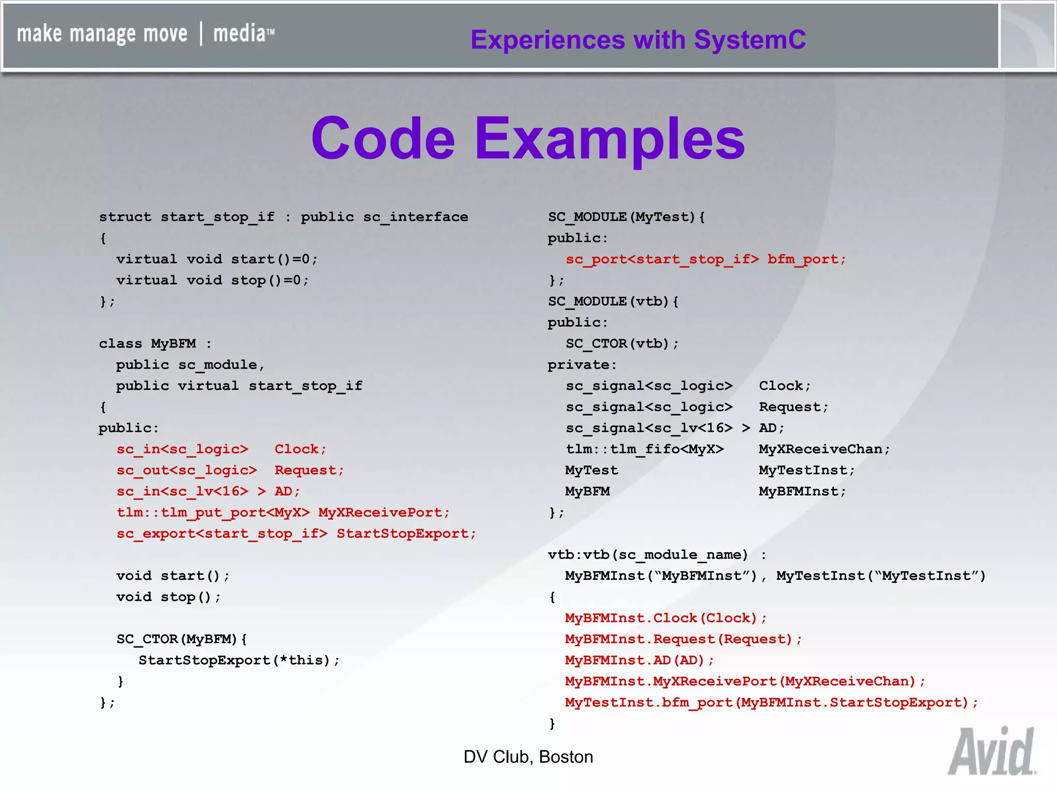1057x793 pixels.
Task: Click the red 'sc_port<start_stop_if> bfm_port;' line
Action: tap(706, 259)
